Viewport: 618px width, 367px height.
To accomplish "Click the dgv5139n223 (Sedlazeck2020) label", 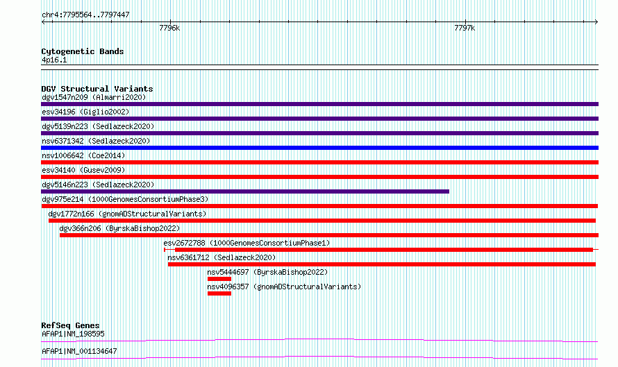I will click(98, 126).
